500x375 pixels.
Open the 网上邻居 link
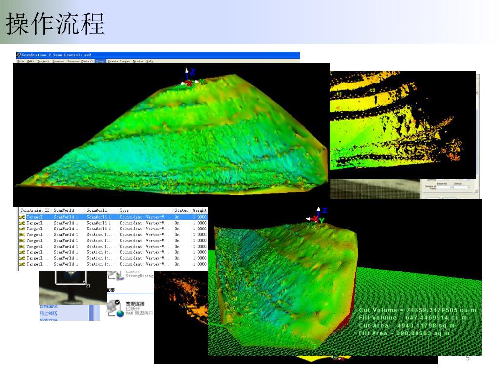(x=48, y=313)
